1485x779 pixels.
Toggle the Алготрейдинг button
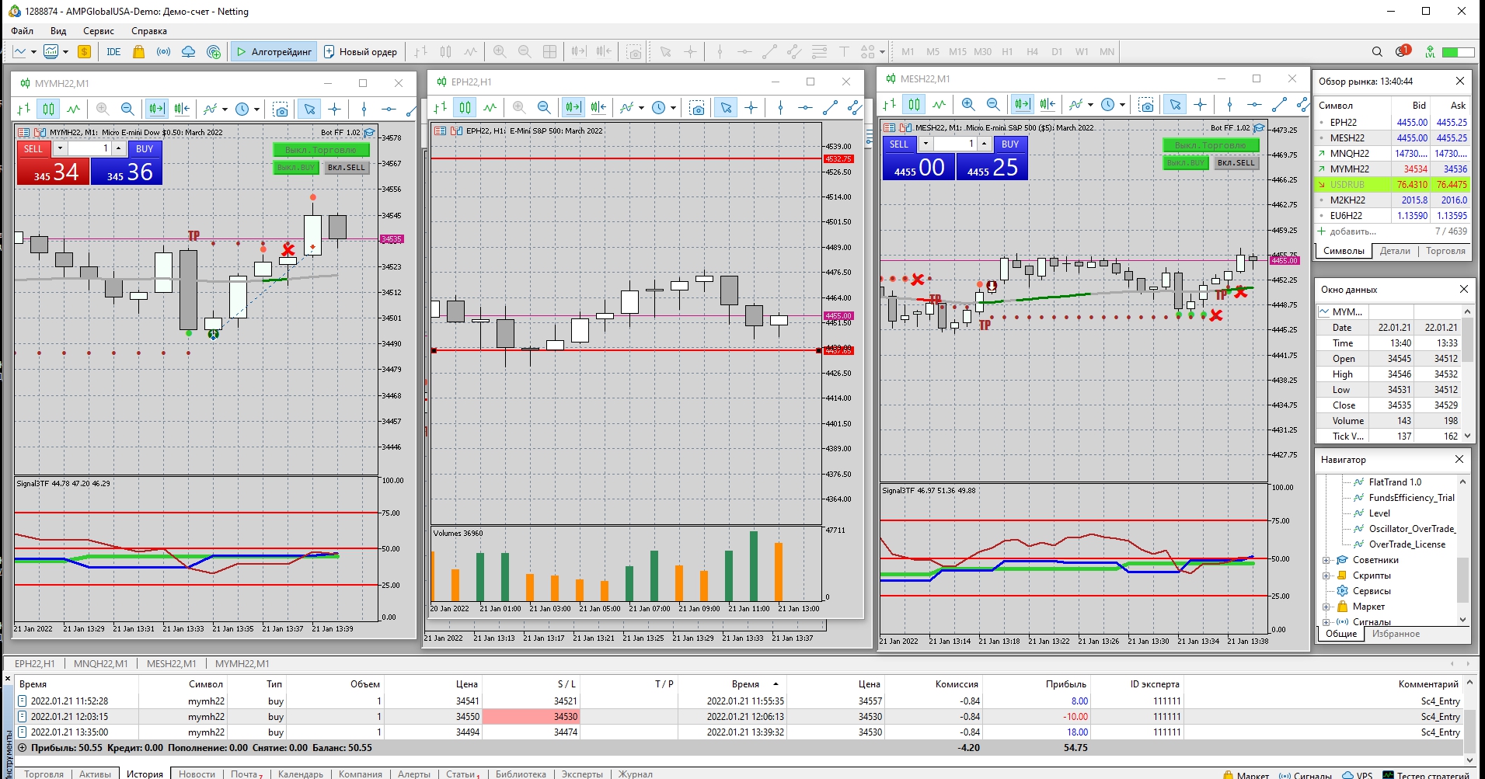pyautogui.click(x=274, y=52)
